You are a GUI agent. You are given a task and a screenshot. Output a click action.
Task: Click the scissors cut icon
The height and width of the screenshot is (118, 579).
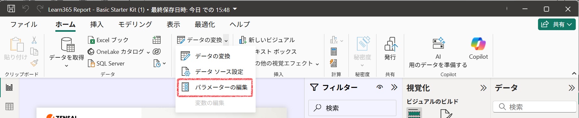[34, 40]
